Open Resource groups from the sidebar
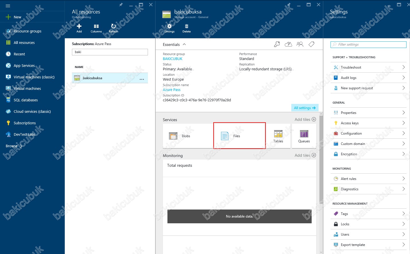This screenshot has width=410, height=254. pos(28,31)
